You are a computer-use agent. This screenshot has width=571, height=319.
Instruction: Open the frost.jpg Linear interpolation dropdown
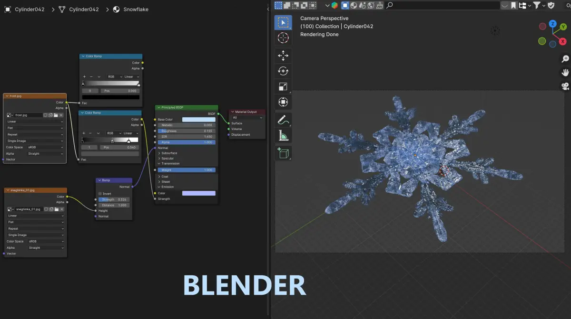click(x=35, y=122)
